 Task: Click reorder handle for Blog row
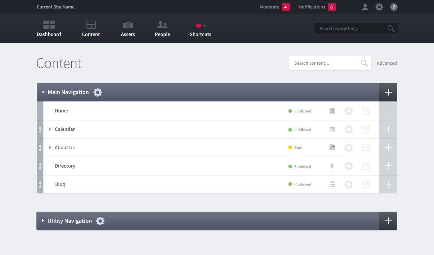[x=40, y=184]
